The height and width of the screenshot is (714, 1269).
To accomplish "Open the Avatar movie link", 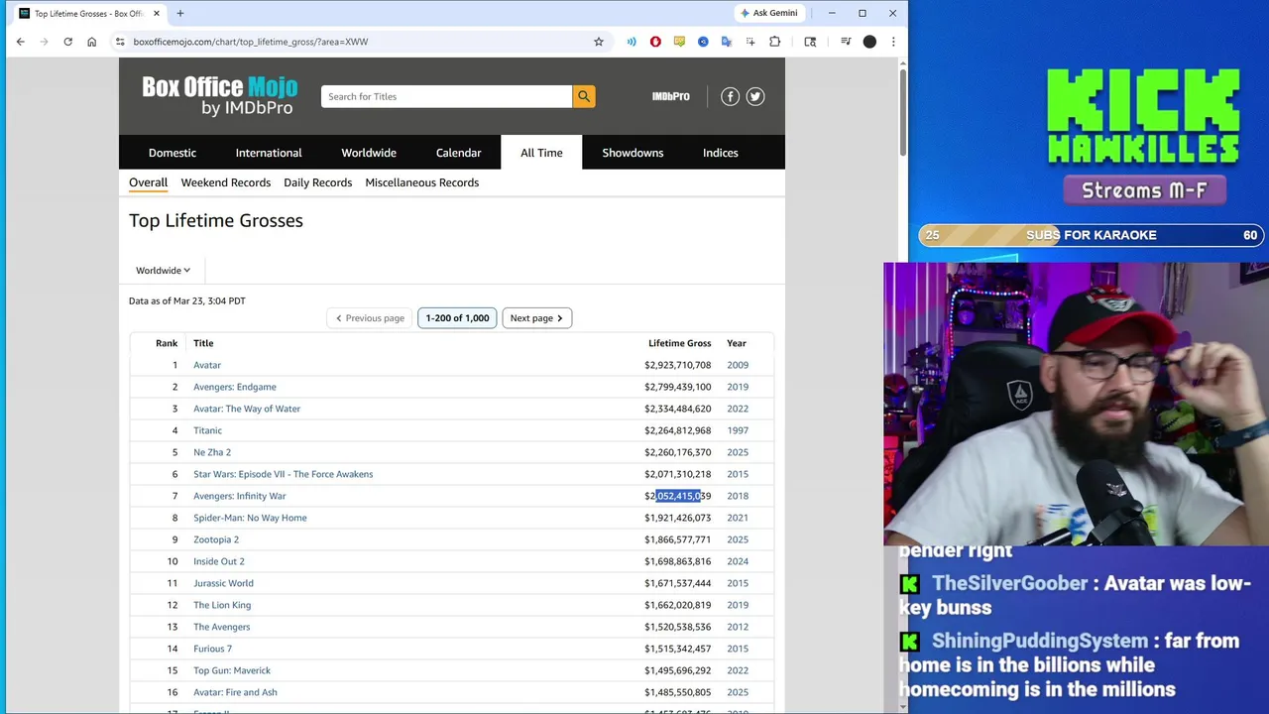I will [207, 365].
